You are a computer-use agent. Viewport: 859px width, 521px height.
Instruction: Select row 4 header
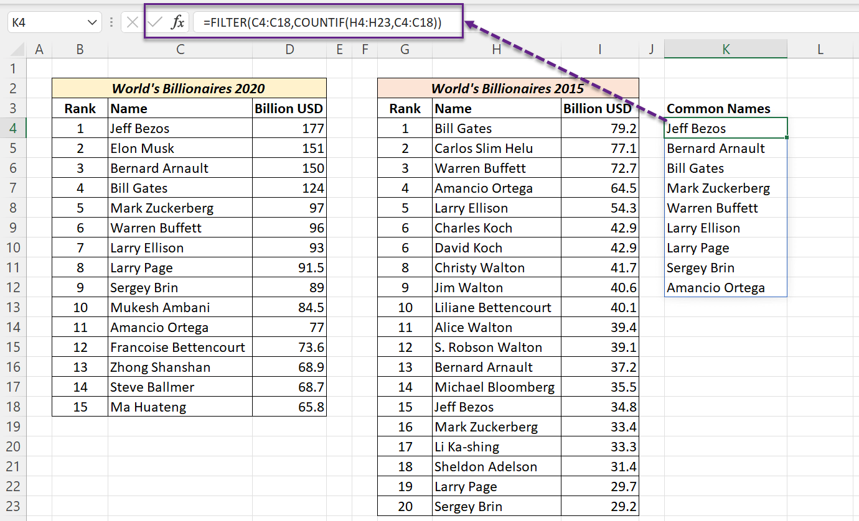pos(14,128)
